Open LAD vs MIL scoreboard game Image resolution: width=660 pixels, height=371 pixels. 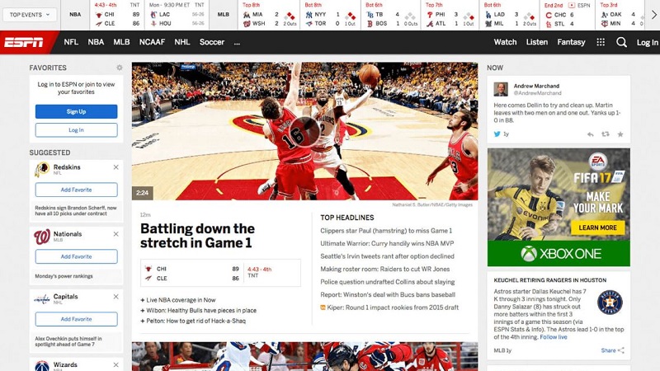[x=510, y=15]
